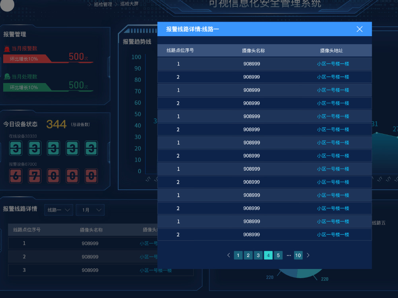
Task: Go to next page arrow
Action: (308, 255)
